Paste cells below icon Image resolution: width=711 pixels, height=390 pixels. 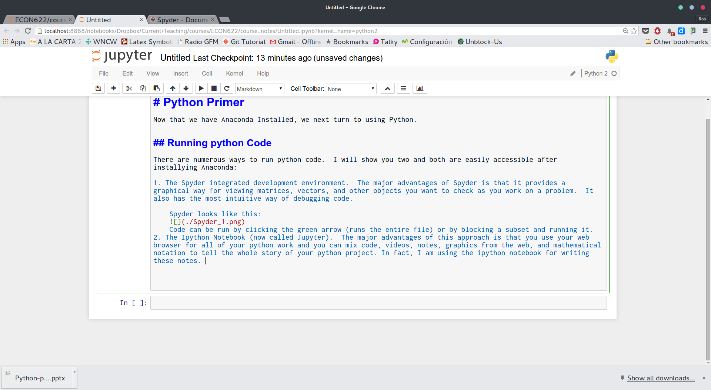157,89
